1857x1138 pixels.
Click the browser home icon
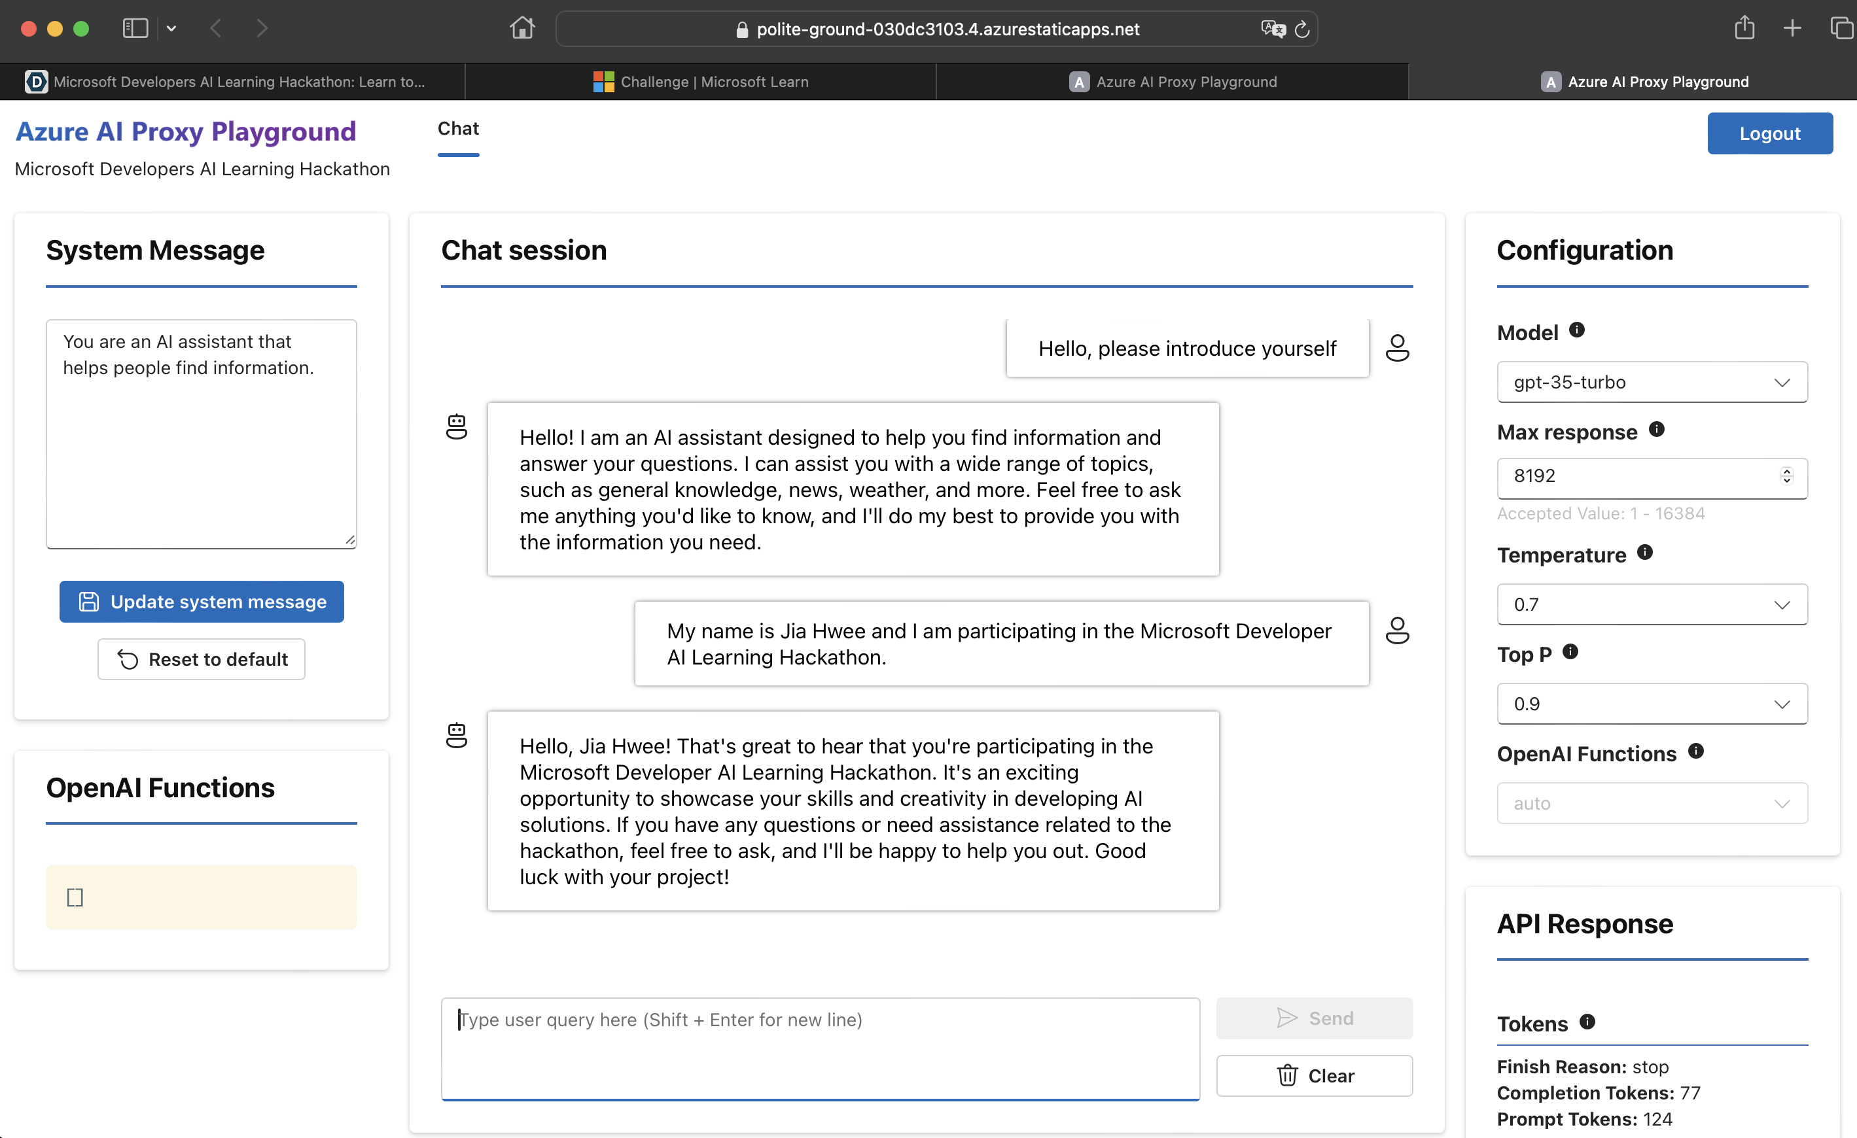click(522, 29)
